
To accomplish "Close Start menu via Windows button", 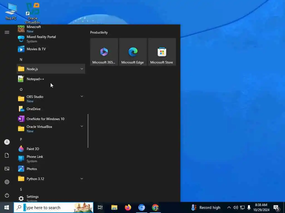I will [x=7, y=207].
